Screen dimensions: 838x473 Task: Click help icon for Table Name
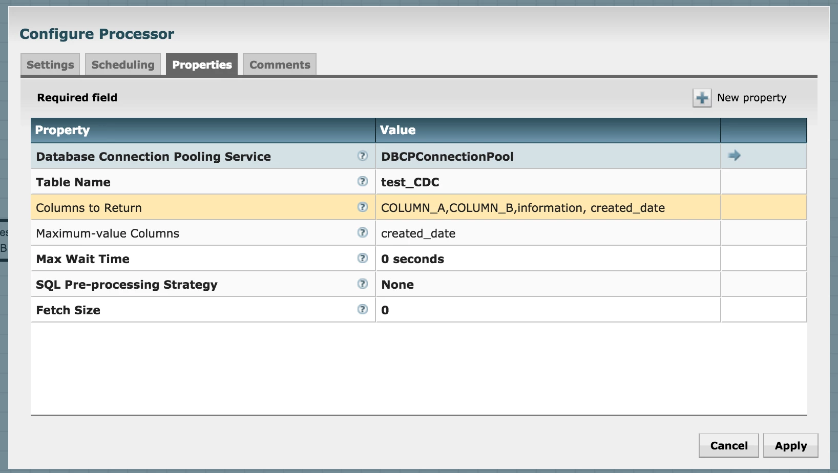coord(363,181)
